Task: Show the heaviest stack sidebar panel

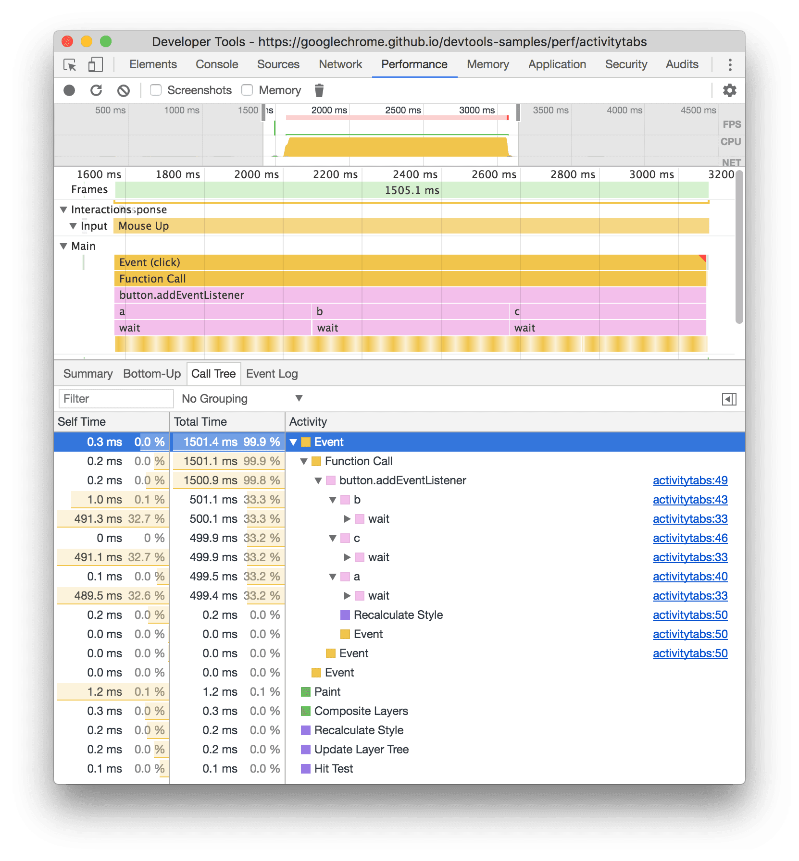Action: pyautogui.click(x=730, y=398)
